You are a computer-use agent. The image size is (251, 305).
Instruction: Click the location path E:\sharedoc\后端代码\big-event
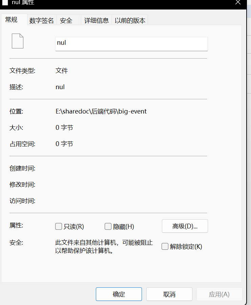[101, 111]
